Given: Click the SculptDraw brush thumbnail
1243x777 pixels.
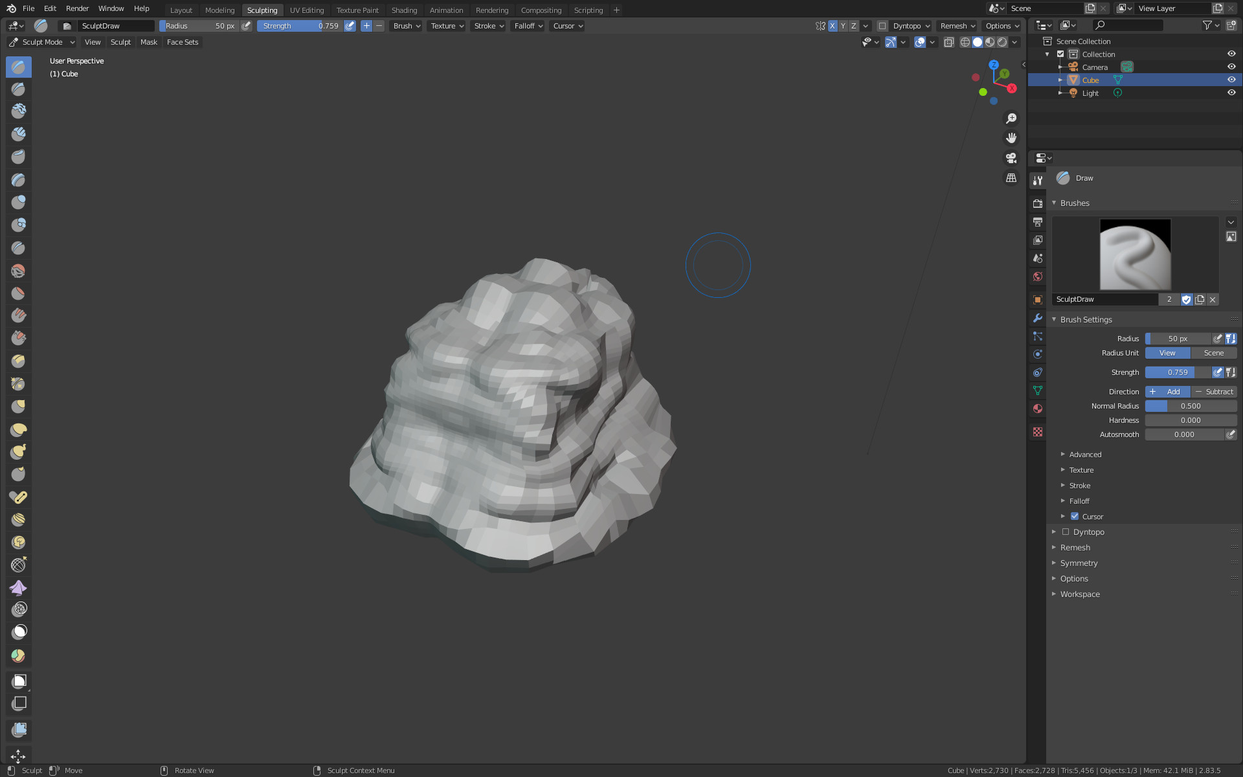Looking at the screenshot, I should [x=1136, y=253].
